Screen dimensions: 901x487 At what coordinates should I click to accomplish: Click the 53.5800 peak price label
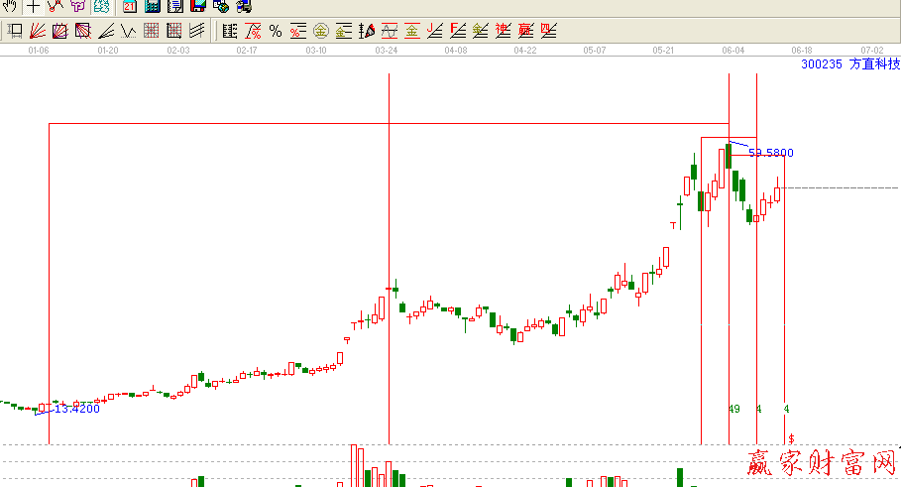pos(770,153)
